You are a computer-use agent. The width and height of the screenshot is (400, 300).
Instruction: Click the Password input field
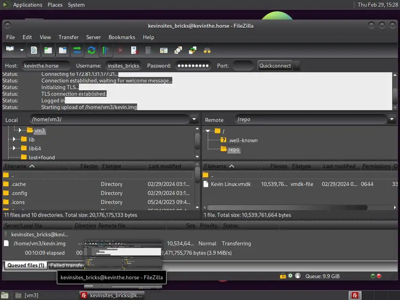tap(193, 66)
